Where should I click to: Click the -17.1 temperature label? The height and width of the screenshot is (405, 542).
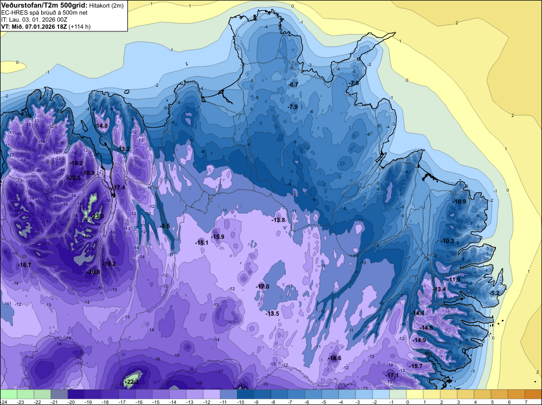coord(392,375)
